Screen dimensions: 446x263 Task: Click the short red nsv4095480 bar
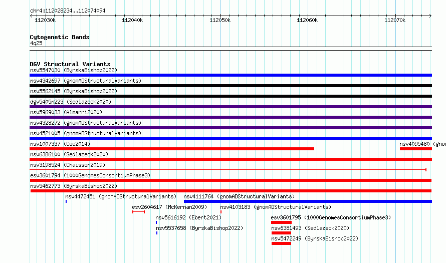coord(416,149)
